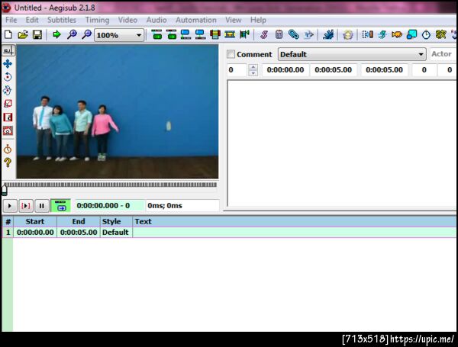Open the Styles Manager S icon
The image size is (458, 347).
coord(264,35)
